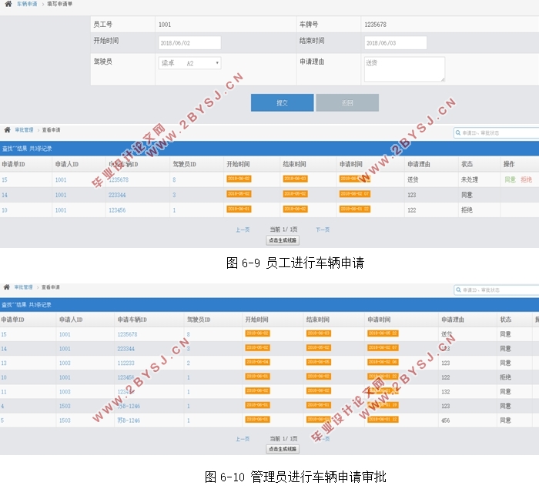Click the 员工号 value 1001 in the form
This screenshot has width=539, height=489.
165,25
